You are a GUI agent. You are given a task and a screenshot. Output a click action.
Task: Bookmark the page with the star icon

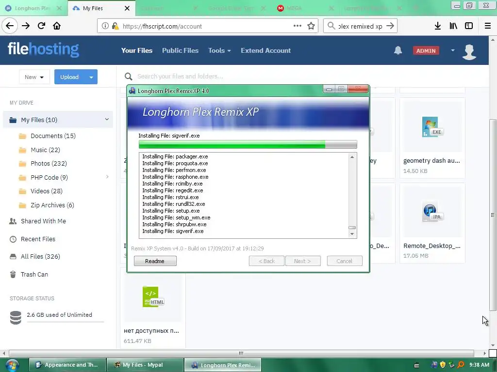click(311, 26)
